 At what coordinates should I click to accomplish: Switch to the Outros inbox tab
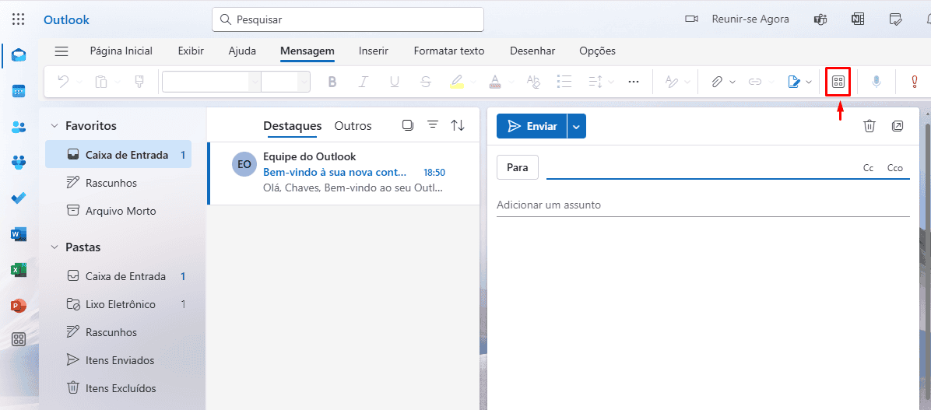click(x=353, y=126)
